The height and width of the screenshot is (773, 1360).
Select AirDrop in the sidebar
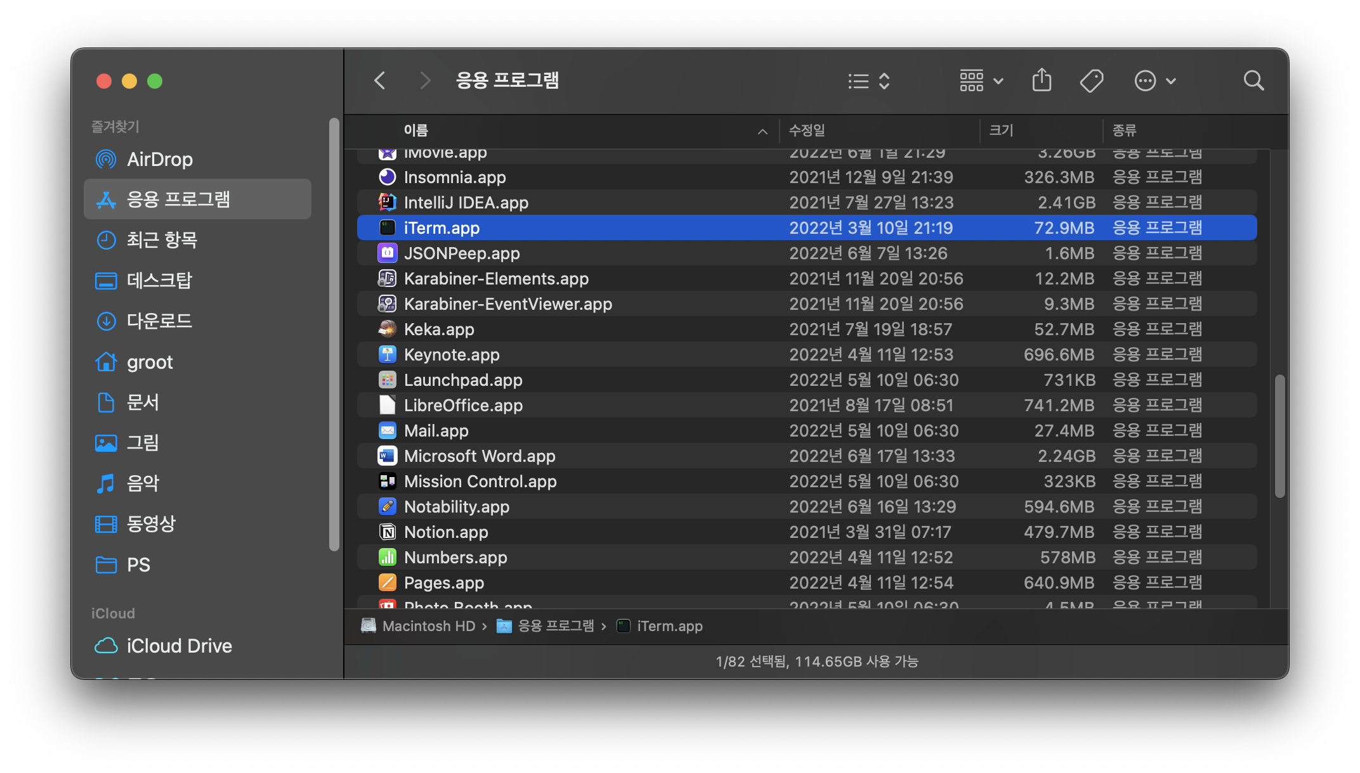pyautogui.click(x=159, y=159)
